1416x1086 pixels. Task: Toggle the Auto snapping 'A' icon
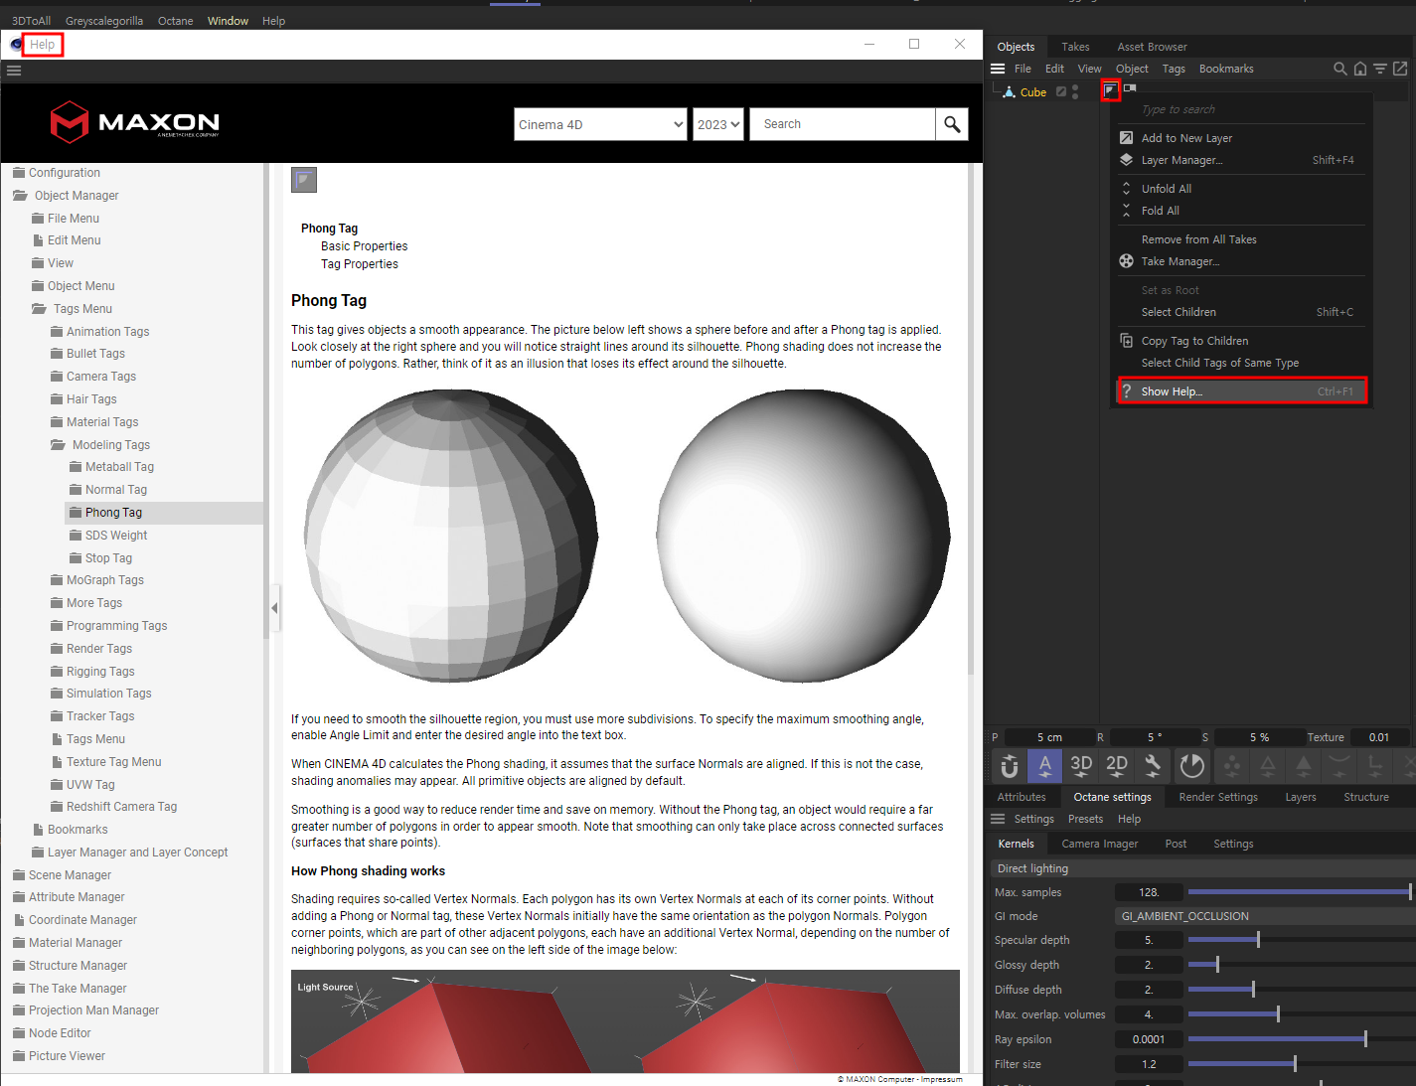(x=1045, y=766)
